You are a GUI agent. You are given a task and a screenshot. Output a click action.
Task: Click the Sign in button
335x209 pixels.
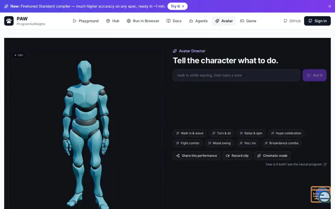tap(317, 21)
